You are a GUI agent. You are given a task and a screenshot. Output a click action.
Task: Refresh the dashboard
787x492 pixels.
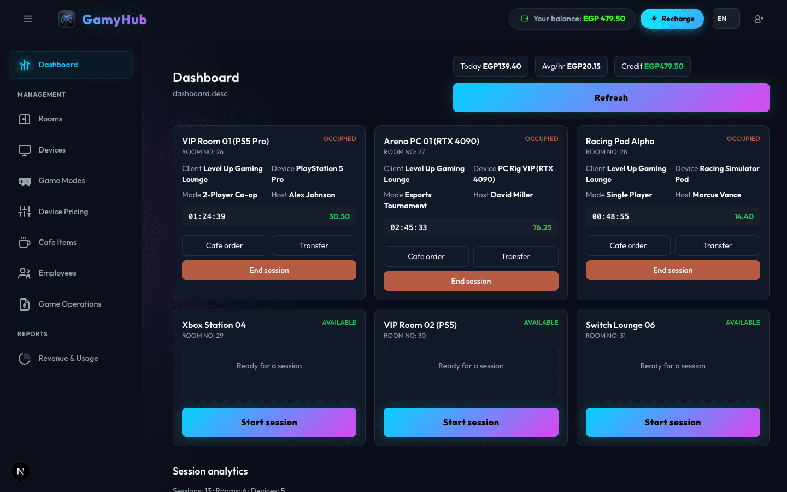coord(611,97)
